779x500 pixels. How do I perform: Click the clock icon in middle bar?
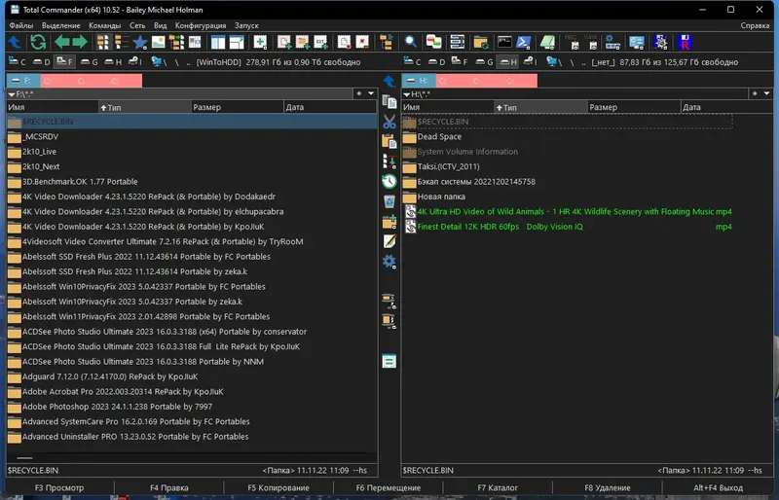[x=389, y=181]
